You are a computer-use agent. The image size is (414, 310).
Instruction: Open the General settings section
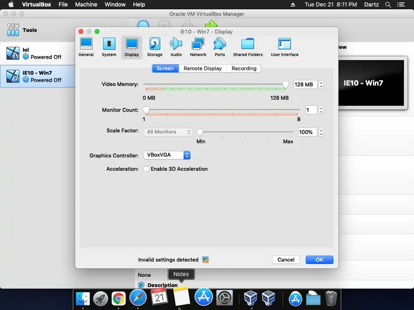(86, 47)
